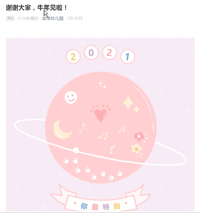Click the 龙湾幼儿园 account link
The height and width of the screenshot is (213, 200).
(52, 18)
